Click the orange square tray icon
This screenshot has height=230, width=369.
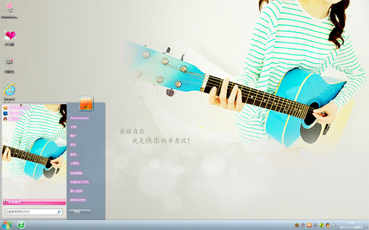click(x=309, y=225)
